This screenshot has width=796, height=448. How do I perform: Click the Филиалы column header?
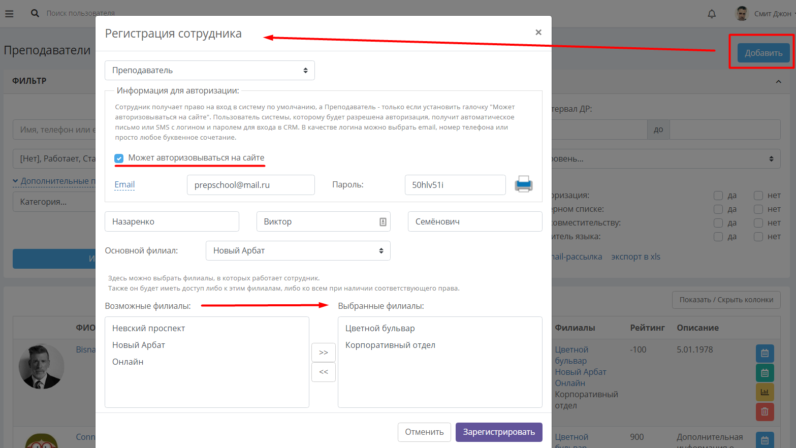click(x=575, y=328)
